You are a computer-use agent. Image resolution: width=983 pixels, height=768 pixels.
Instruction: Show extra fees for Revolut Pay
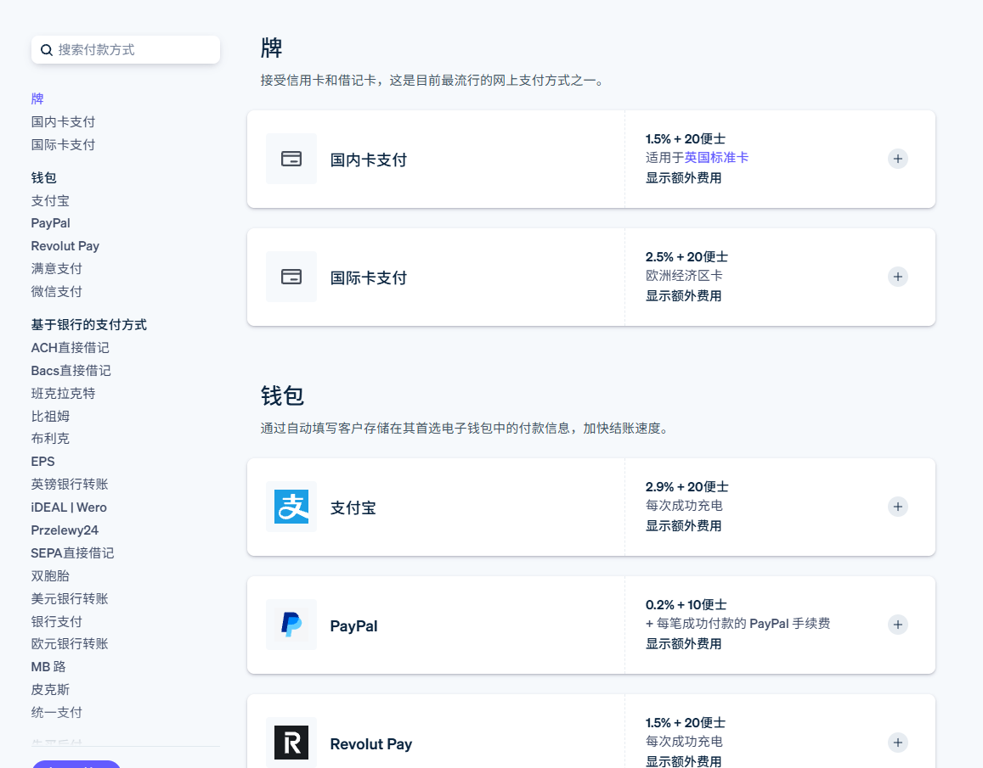click(683, 761)
